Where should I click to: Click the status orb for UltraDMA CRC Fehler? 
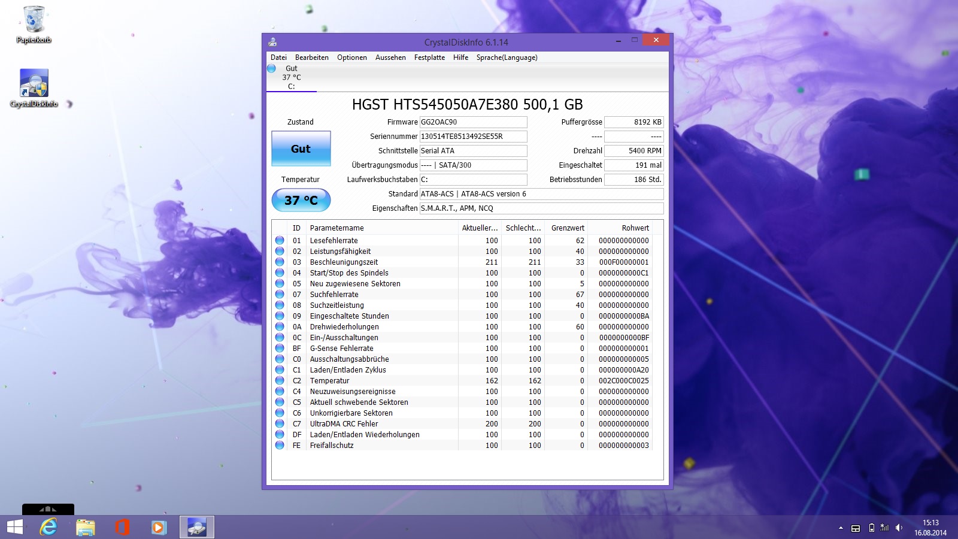(280, 423)
